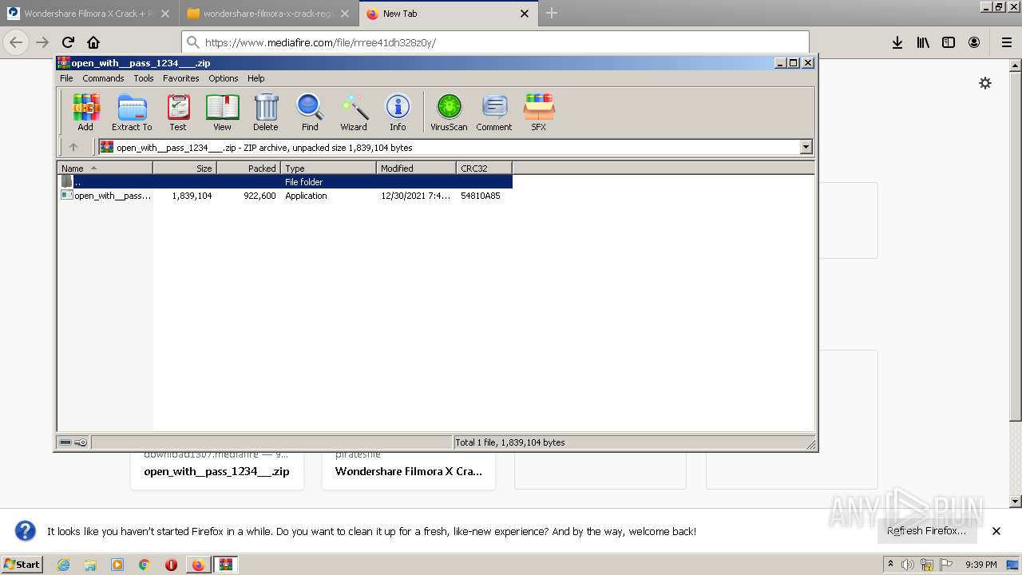Image resolution: width=1022 pixels, height=575 pixels.
Task: Click the 9:39 PM system clock
Action: (x=980, y=565)
